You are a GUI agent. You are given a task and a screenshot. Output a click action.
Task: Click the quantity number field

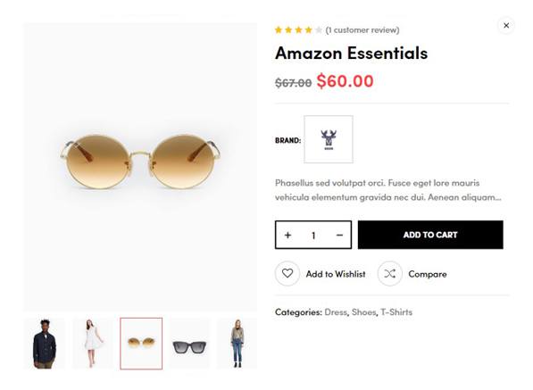(313, 235)
